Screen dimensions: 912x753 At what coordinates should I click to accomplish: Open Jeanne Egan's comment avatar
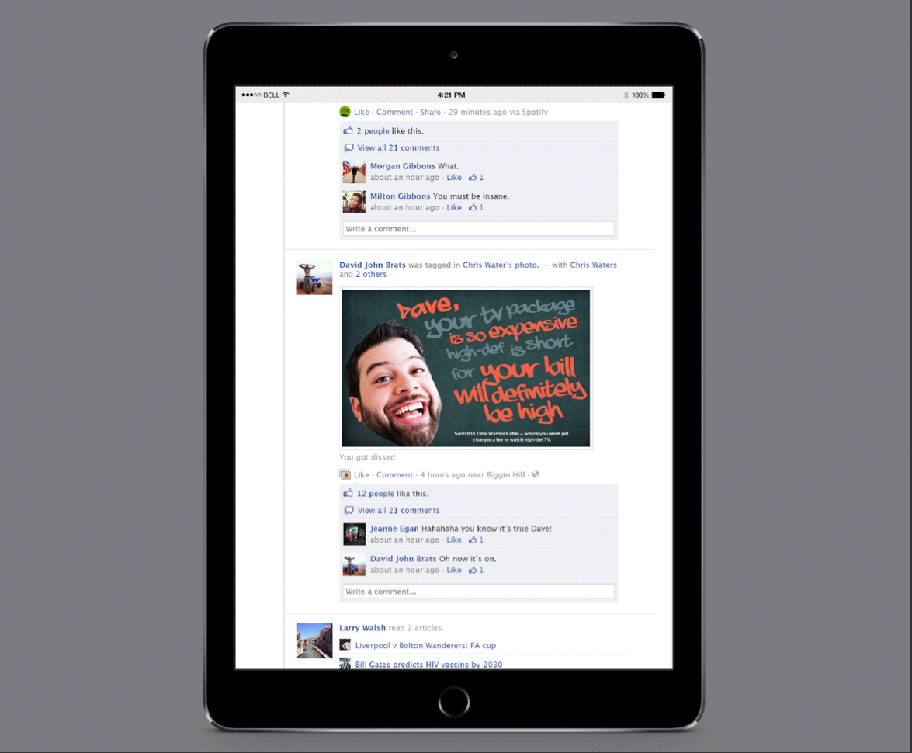(354, 534)
